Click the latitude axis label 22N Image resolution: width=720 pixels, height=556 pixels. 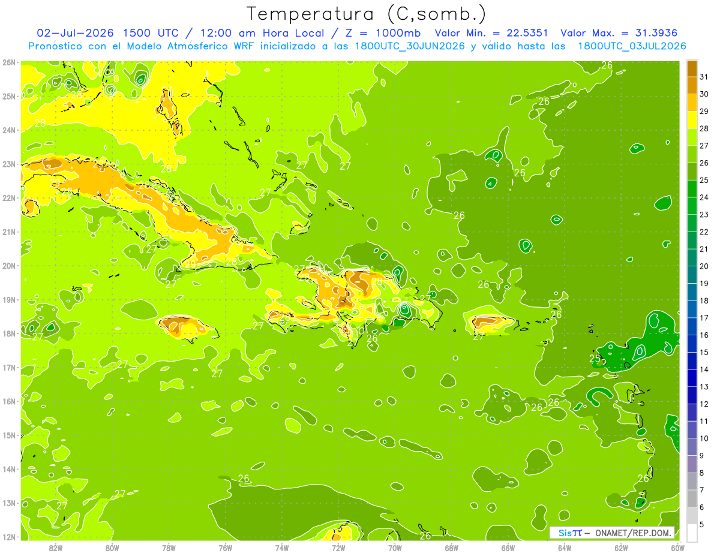click(x=9, y=198)
